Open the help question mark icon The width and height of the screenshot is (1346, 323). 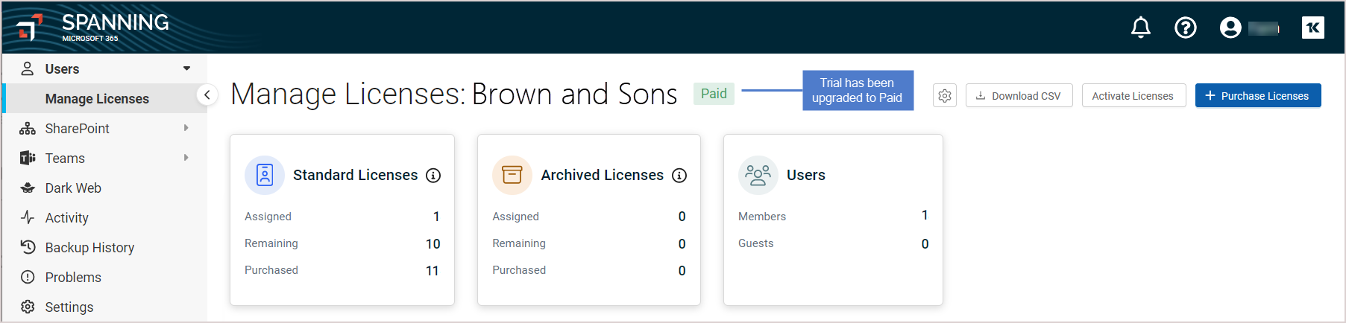click(x=1186, y=28)
